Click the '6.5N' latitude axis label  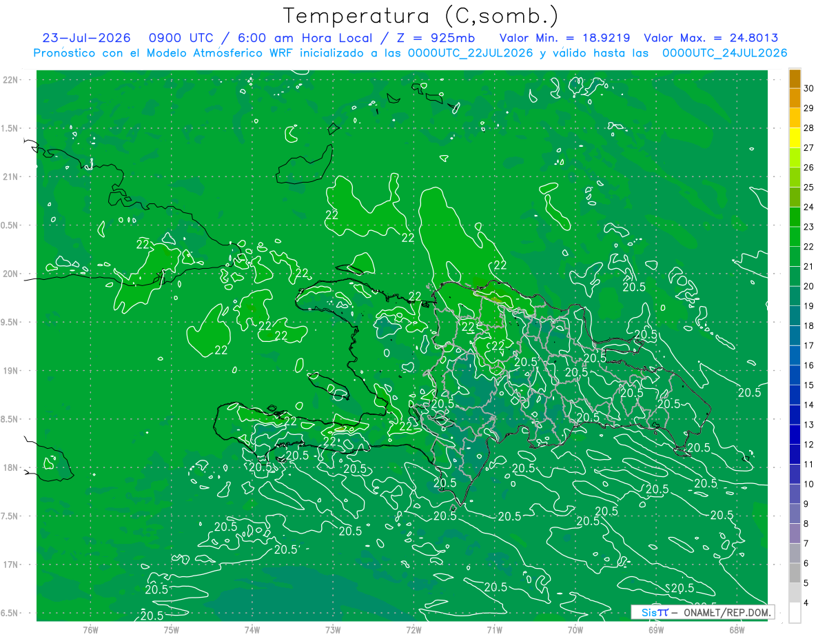point(10,613)
